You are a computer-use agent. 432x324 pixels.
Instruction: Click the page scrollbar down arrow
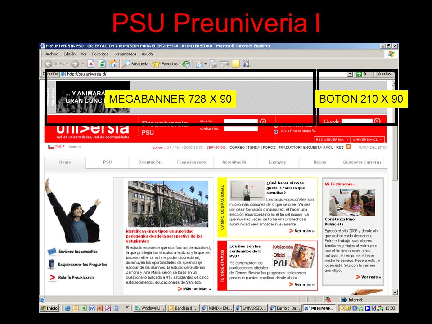(395, 292)
